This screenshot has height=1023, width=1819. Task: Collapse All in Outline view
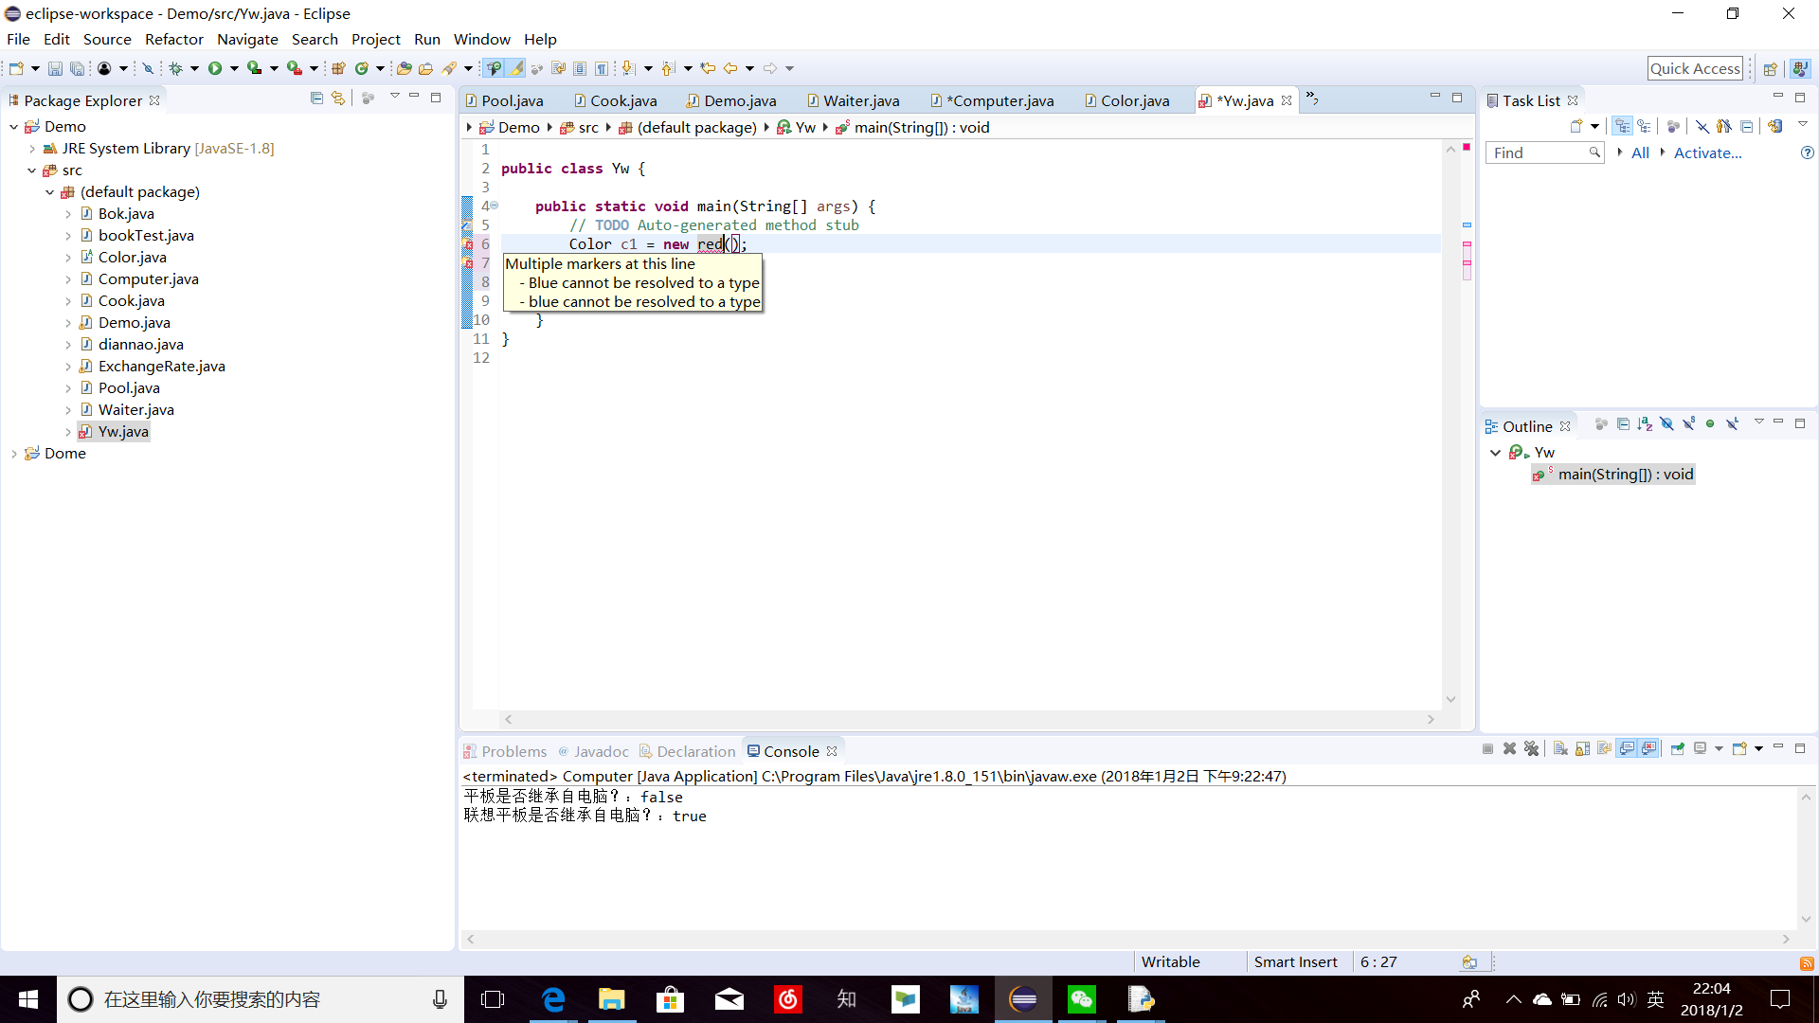pyautogui.click(x=1623, y=424)
